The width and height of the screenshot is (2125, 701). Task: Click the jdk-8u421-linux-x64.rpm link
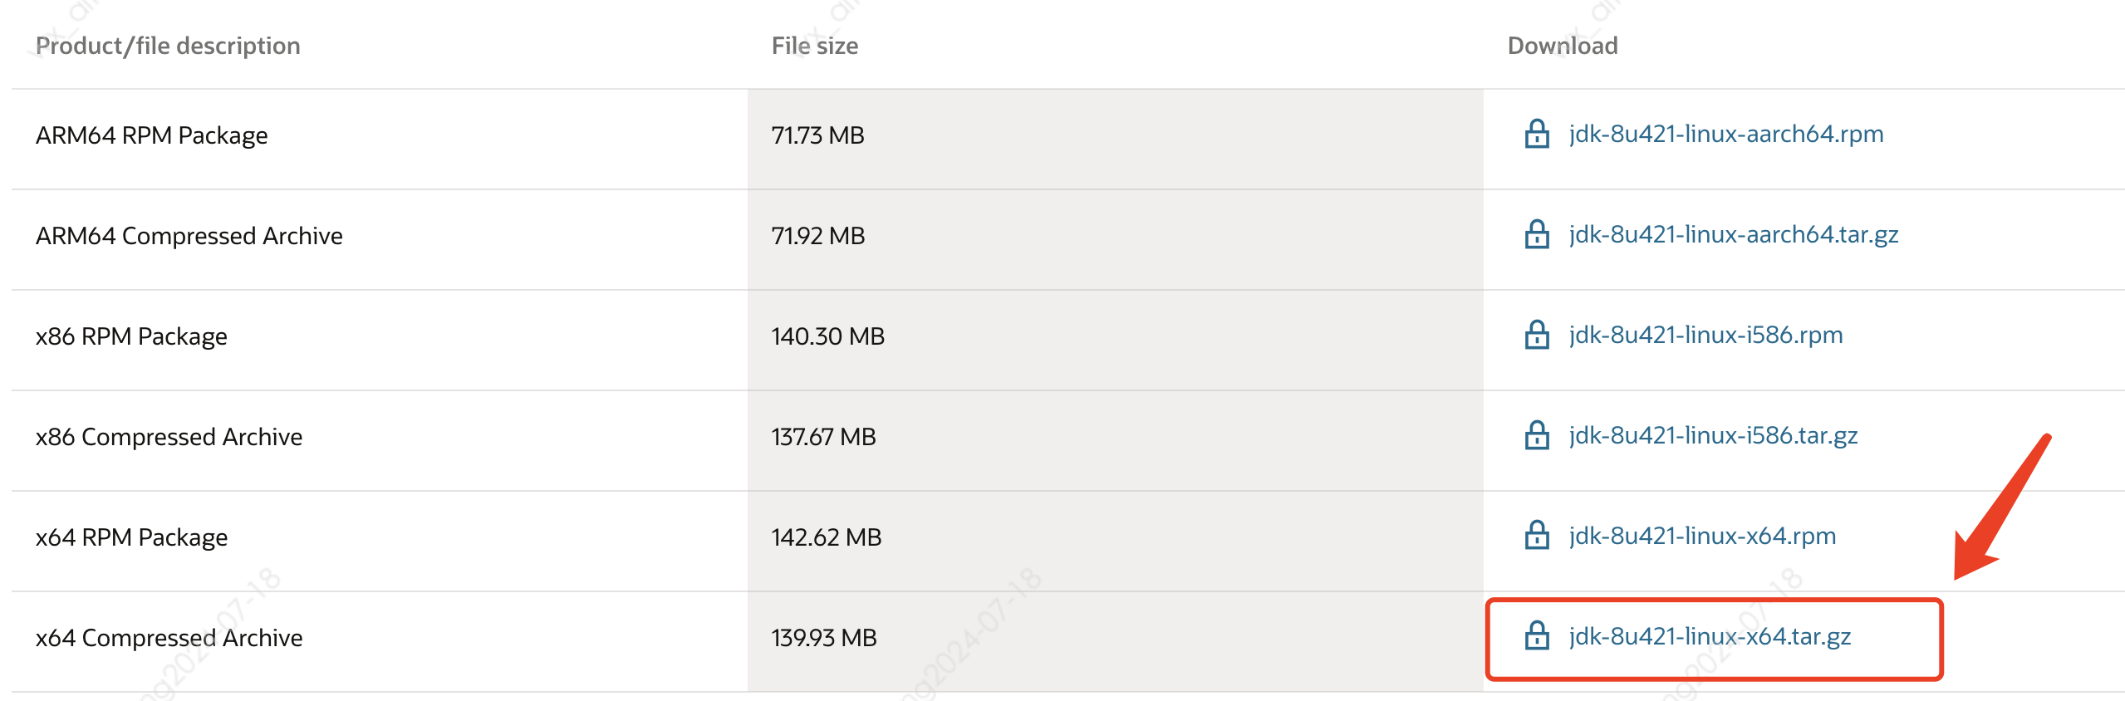1701,536
